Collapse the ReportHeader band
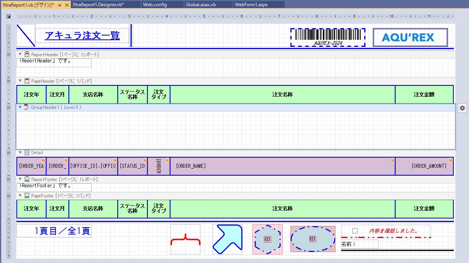This screenshot has height=263, width=469. point(20,55)
